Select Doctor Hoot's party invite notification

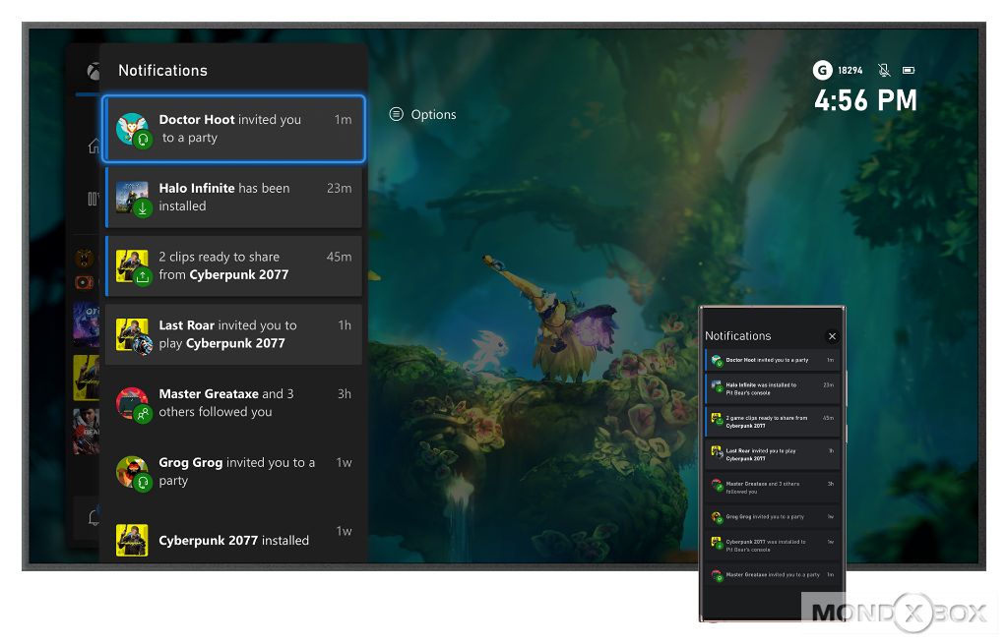pyautogui.click(x=234, y=129)
